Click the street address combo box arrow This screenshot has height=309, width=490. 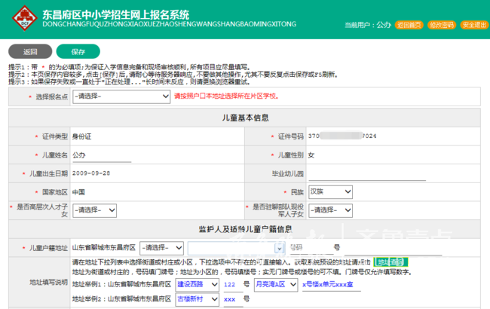[x=279, y=249]
